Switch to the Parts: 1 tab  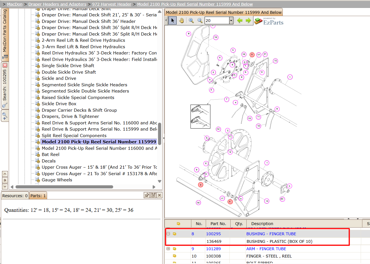pos(38,196)
